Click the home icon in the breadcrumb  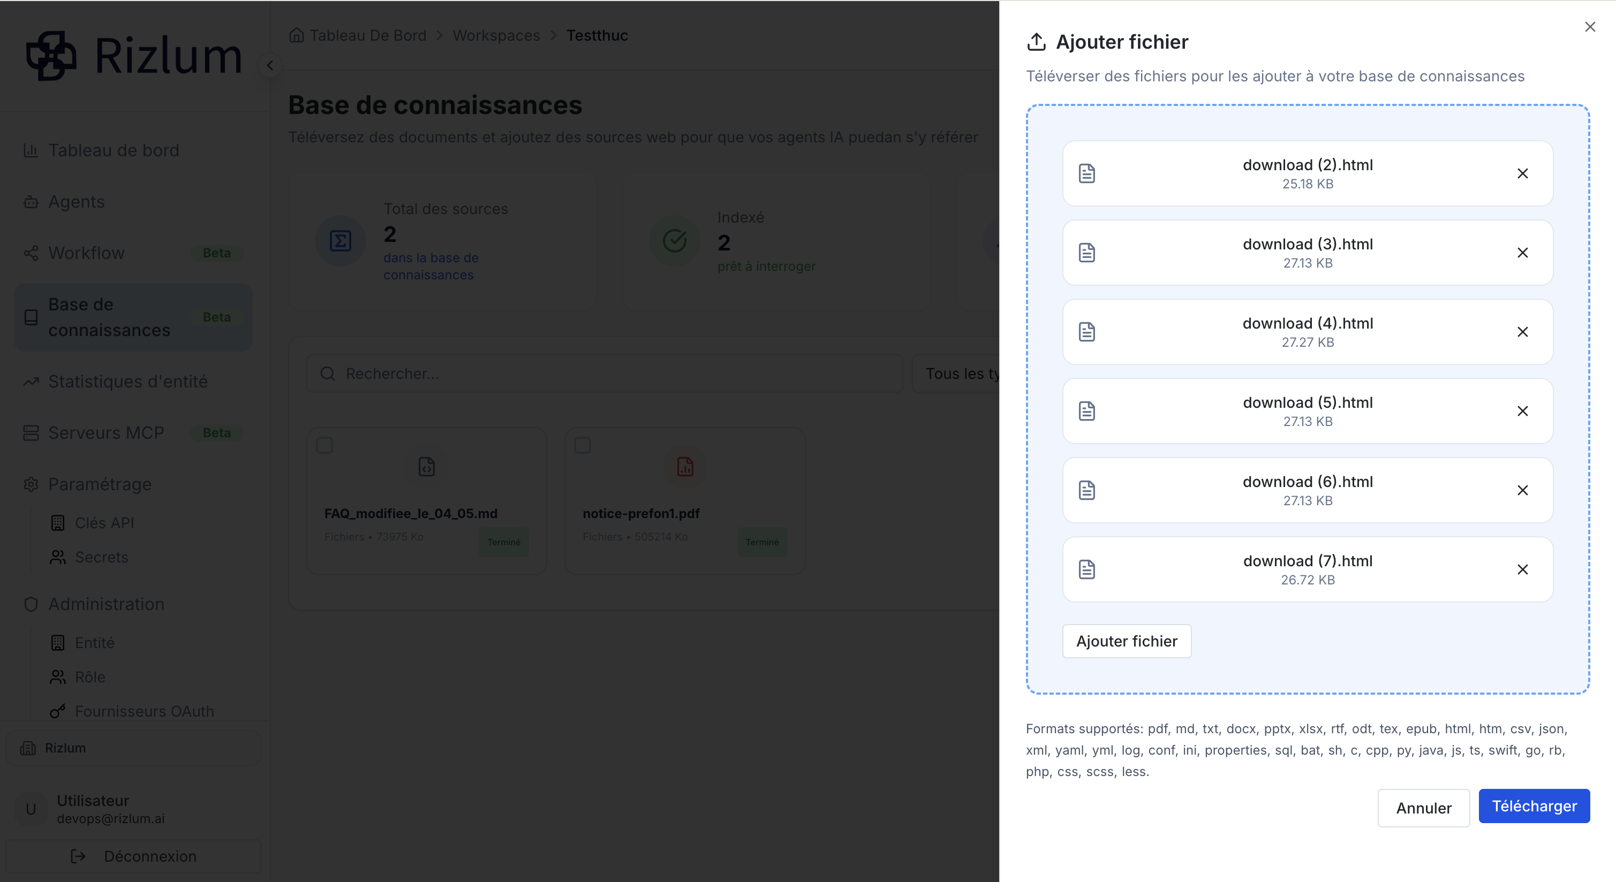(x=297, y=36)
